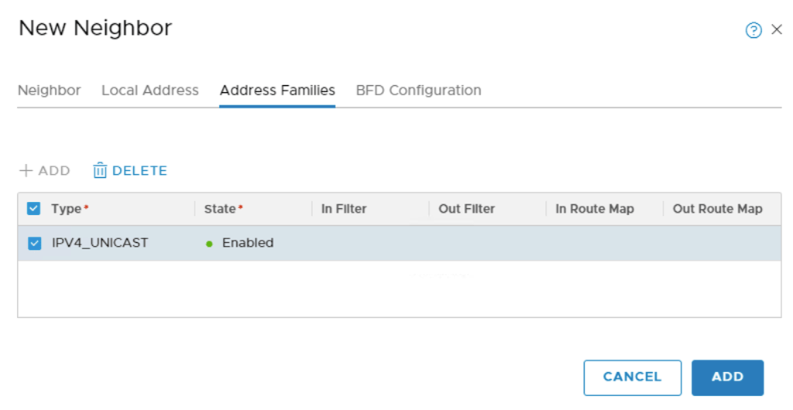Screen dimensions: 793x410
Task: Select the Address Families tab
Action: (x=277, y=91)
